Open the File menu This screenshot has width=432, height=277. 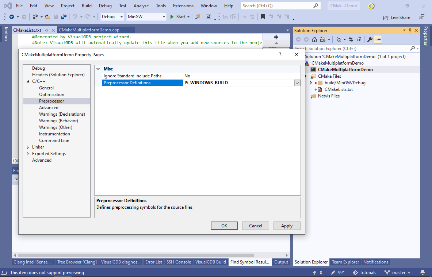coord(19,6)
